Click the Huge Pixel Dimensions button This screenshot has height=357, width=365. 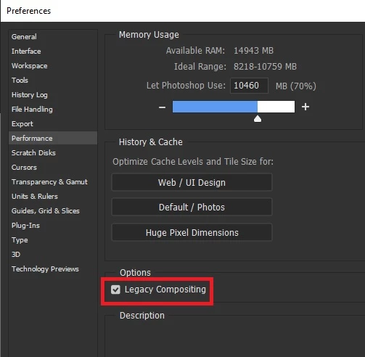(192, 232)
